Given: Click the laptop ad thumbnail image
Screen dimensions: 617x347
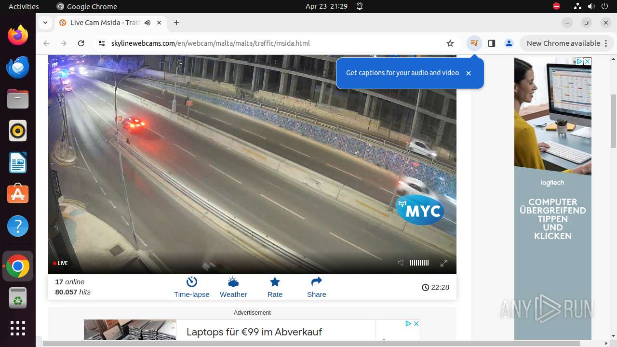Looking at the screenshot, I should point(130,330).
